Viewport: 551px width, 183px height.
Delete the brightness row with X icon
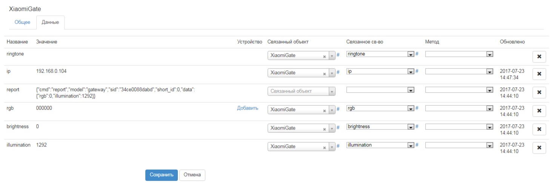pos(539,129)
